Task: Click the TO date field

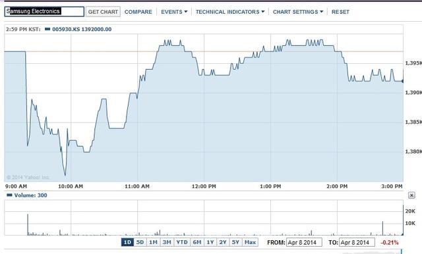Action: click(x=357, y=242)
